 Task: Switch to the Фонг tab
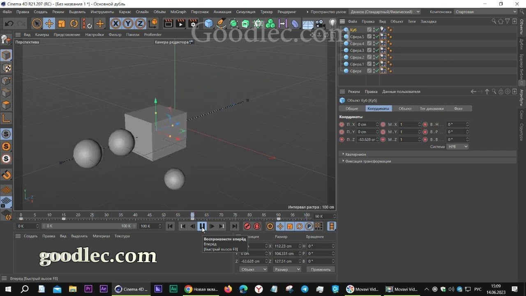(458, 109)
